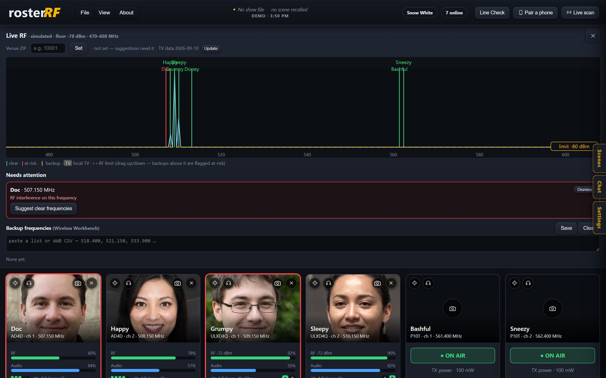Click the headphones icon on Doc's card

(29, 283)
